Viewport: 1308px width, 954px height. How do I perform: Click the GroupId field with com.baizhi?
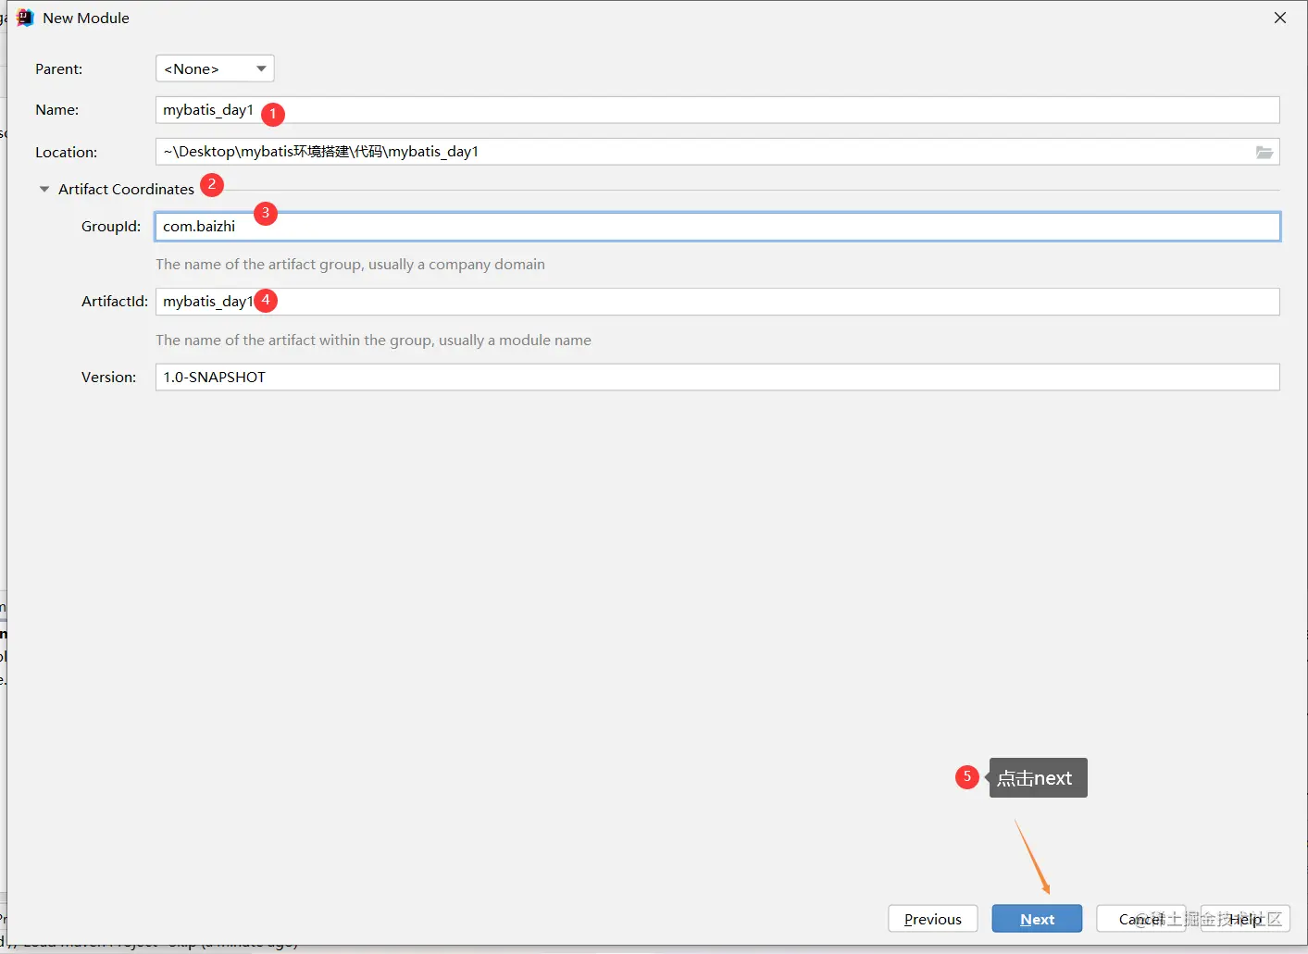pyautogui.click(x=717, y=227)
